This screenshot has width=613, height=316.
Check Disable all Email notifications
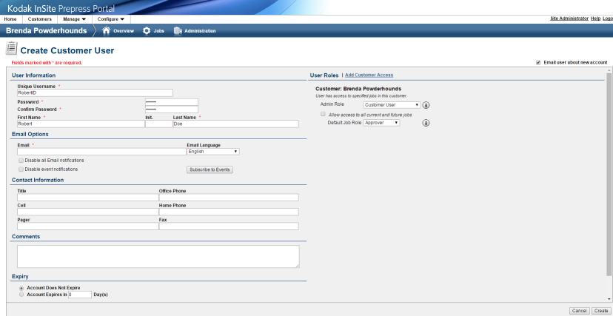pos(21,160)
